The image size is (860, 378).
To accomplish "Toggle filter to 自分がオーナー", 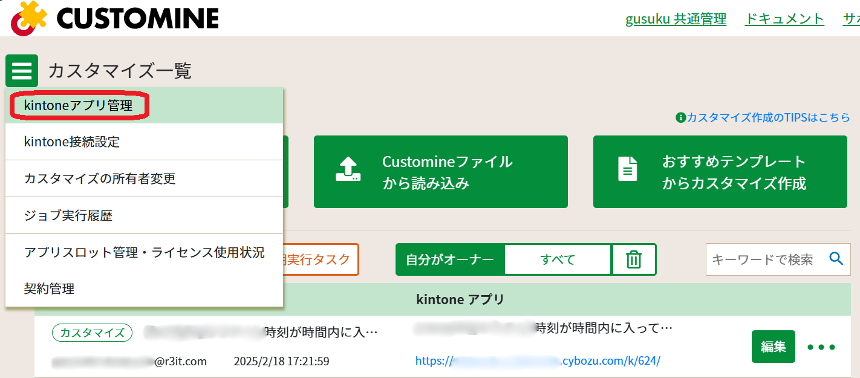I will [450, 259].
